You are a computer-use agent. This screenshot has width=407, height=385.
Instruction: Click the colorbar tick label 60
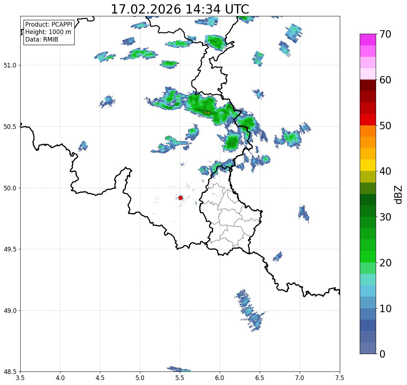coord(385,80)
